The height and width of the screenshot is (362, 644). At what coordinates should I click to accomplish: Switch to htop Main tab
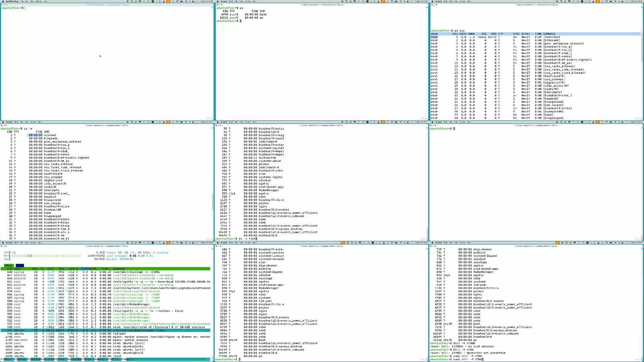(x=9, y=265)
